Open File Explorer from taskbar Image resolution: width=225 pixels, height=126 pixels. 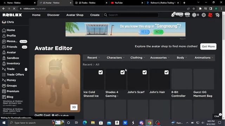(93, 123)
